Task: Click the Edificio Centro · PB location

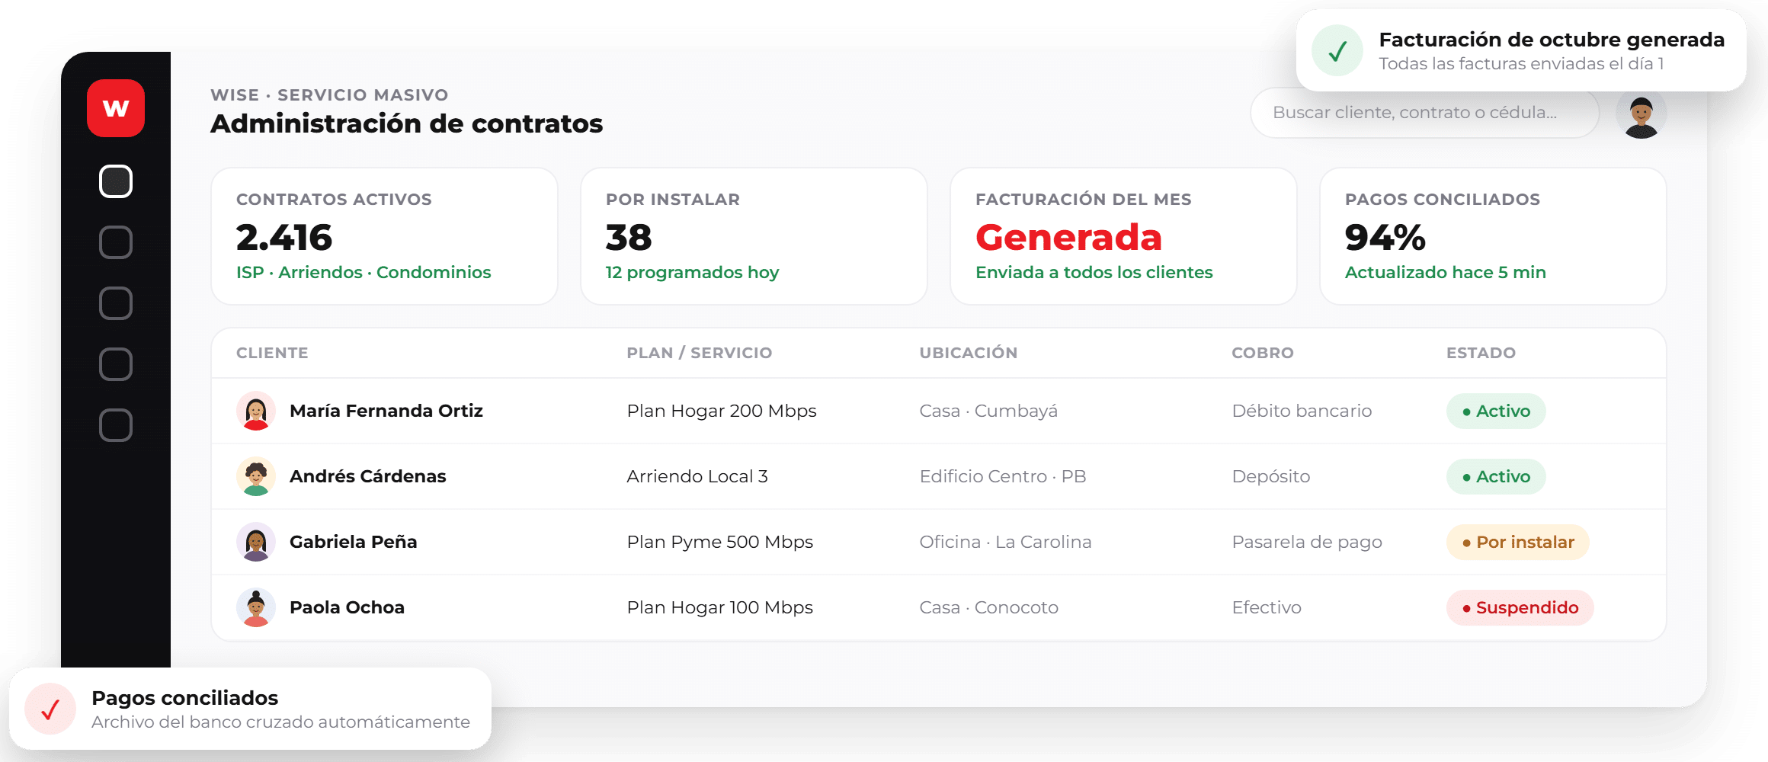Action: coord(1003,476)
